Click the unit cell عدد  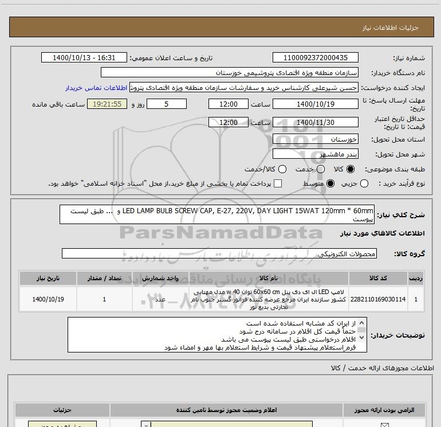click(160, 299)
